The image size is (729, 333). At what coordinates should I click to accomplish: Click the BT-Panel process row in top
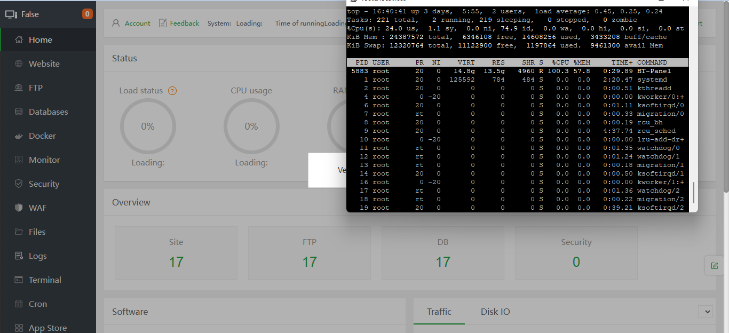tap(517, 71)
